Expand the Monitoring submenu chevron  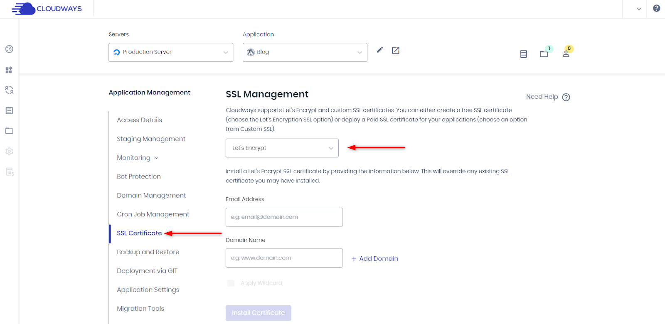point(156,158)
